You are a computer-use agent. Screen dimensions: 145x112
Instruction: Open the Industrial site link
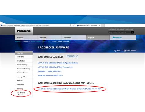(129, 29)
